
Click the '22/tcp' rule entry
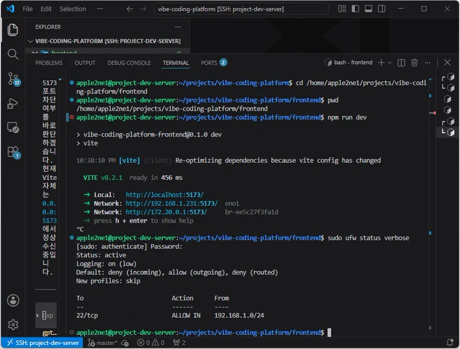tap(87, 315)
